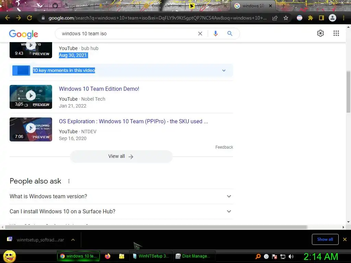Open Firefox from the taskbar
The height and width of the screenshot is (263, 351).
108,256
